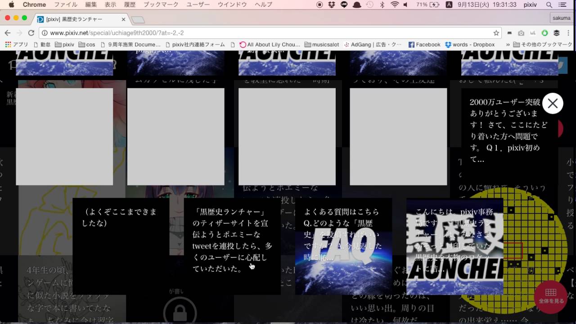Open the Chrome three-dot menu
The image size is (576, 324).
[x=568, y=33]
